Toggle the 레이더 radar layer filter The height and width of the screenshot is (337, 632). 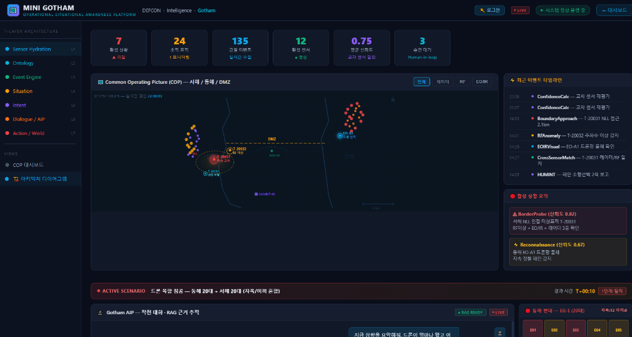(x=443, y=81)
